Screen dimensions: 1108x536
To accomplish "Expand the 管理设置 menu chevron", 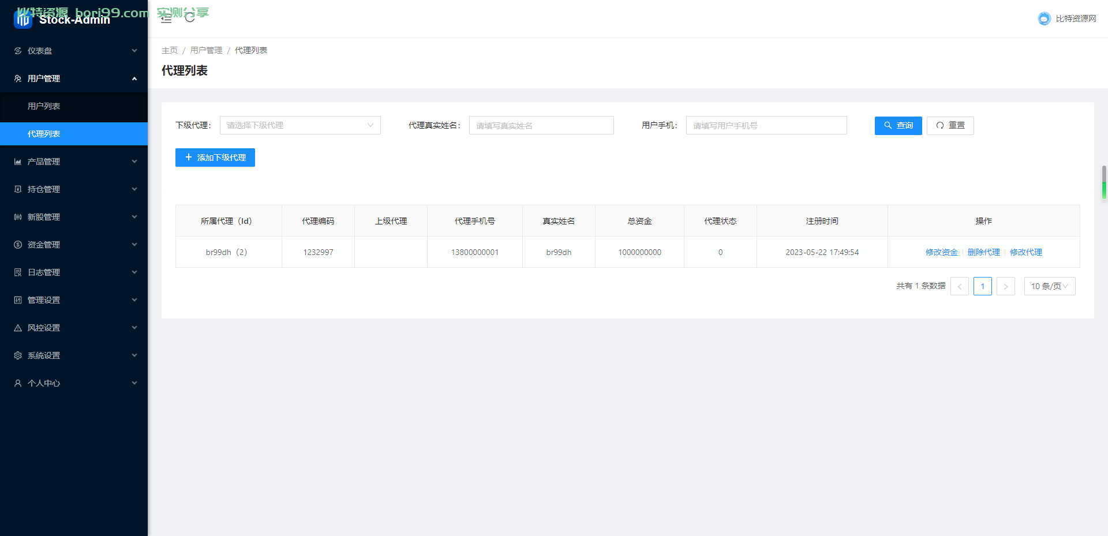I will point(134,300).
